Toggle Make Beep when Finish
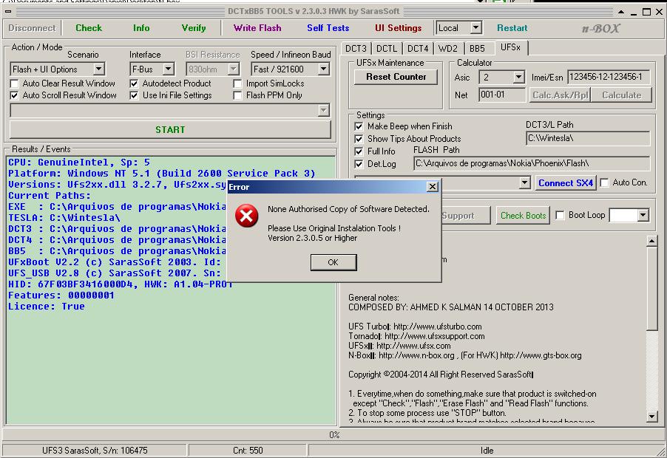The height and width of the screenshot is (458, 667). (359, 126)
